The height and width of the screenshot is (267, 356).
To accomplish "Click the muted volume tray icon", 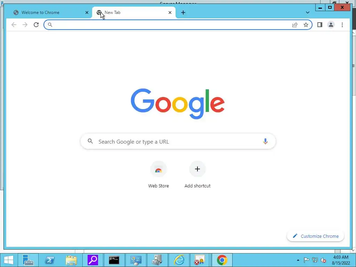I will (323, 260).
